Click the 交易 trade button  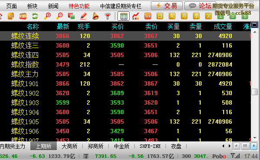[x=167, y=6]
